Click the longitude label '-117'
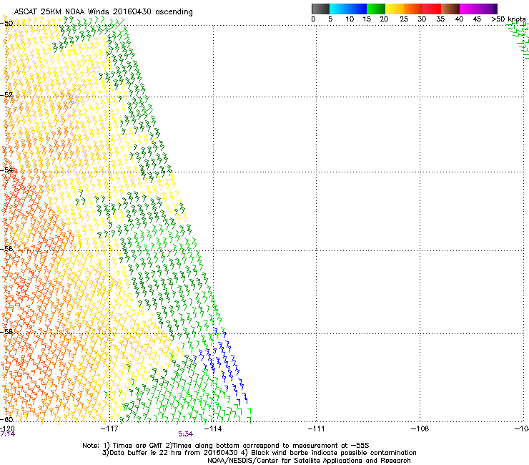The width and height of the screenshot is (529, 465). [109, 429]
